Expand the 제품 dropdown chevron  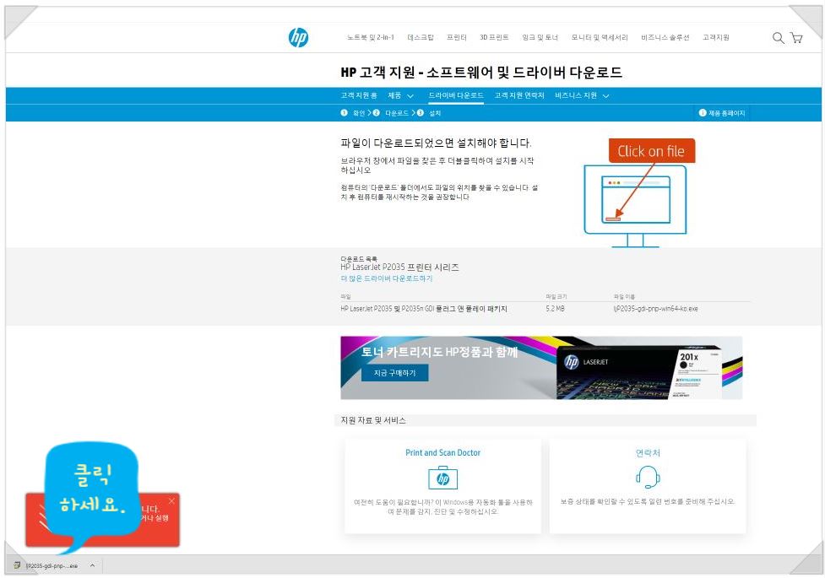point(410,95)
